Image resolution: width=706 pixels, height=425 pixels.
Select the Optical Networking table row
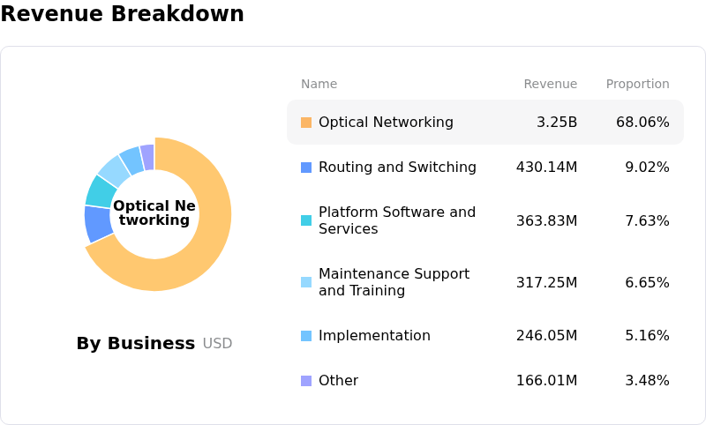484,123
